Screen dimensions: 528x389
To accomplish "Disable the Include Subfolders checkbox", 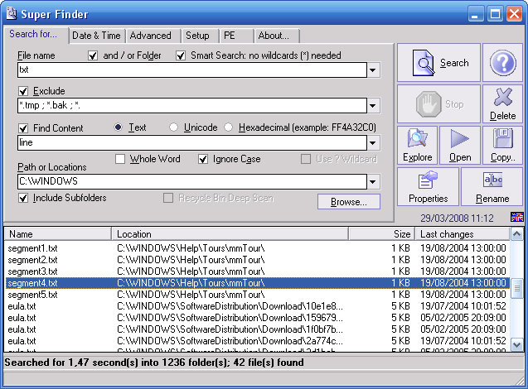I will (23, 199).
